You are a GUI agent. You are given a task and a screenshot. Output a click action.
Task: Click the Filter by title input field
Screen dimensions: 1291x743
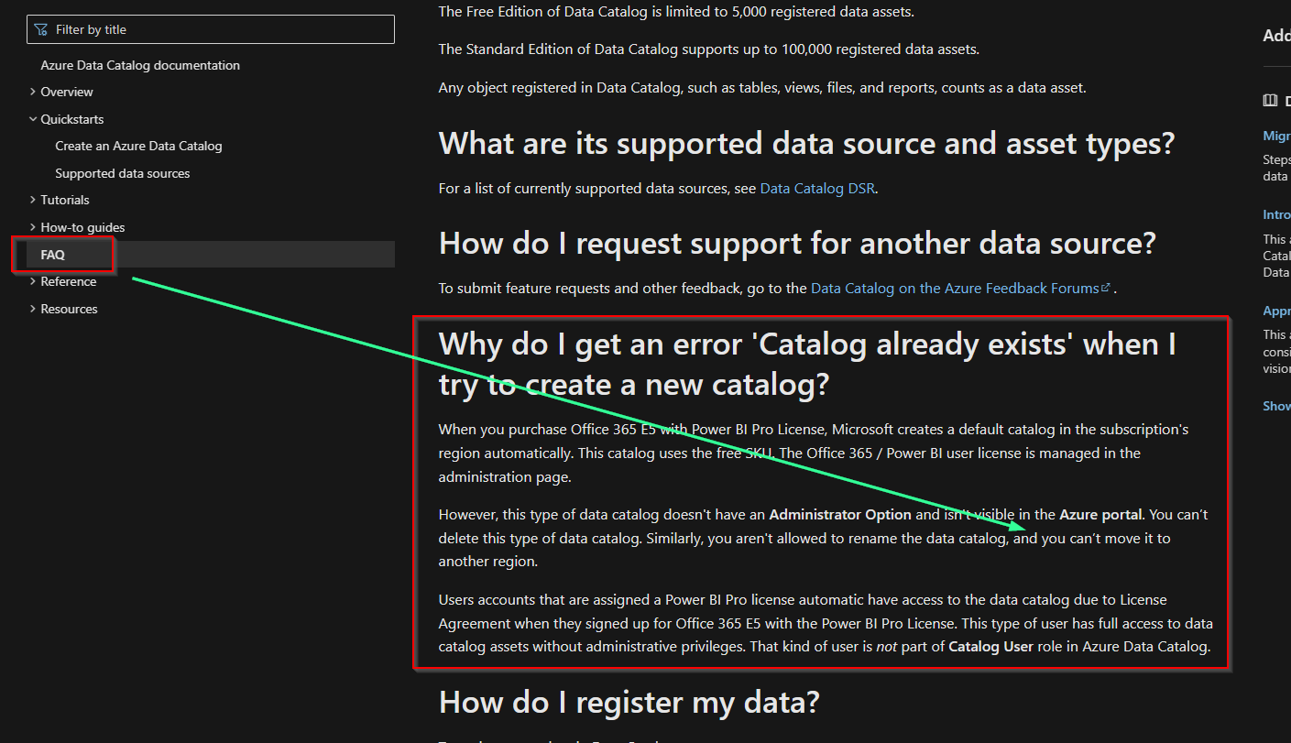click(x=211, y=29)
